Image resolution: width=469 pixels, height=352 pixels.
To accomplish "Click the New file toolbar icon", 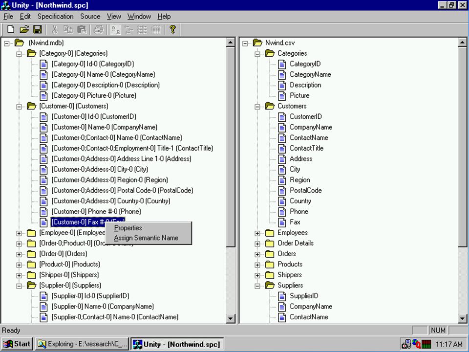I will 11,29.
